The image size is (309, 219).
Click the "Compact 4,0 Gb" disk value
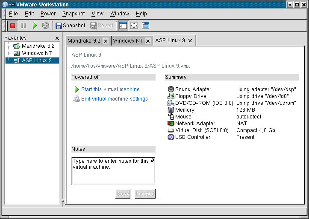pos(256,130)
